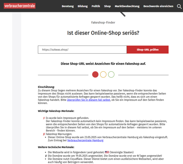Screen dimensions: 183x164
Task: Click the United States flag icon
Action: coord(107,152)
